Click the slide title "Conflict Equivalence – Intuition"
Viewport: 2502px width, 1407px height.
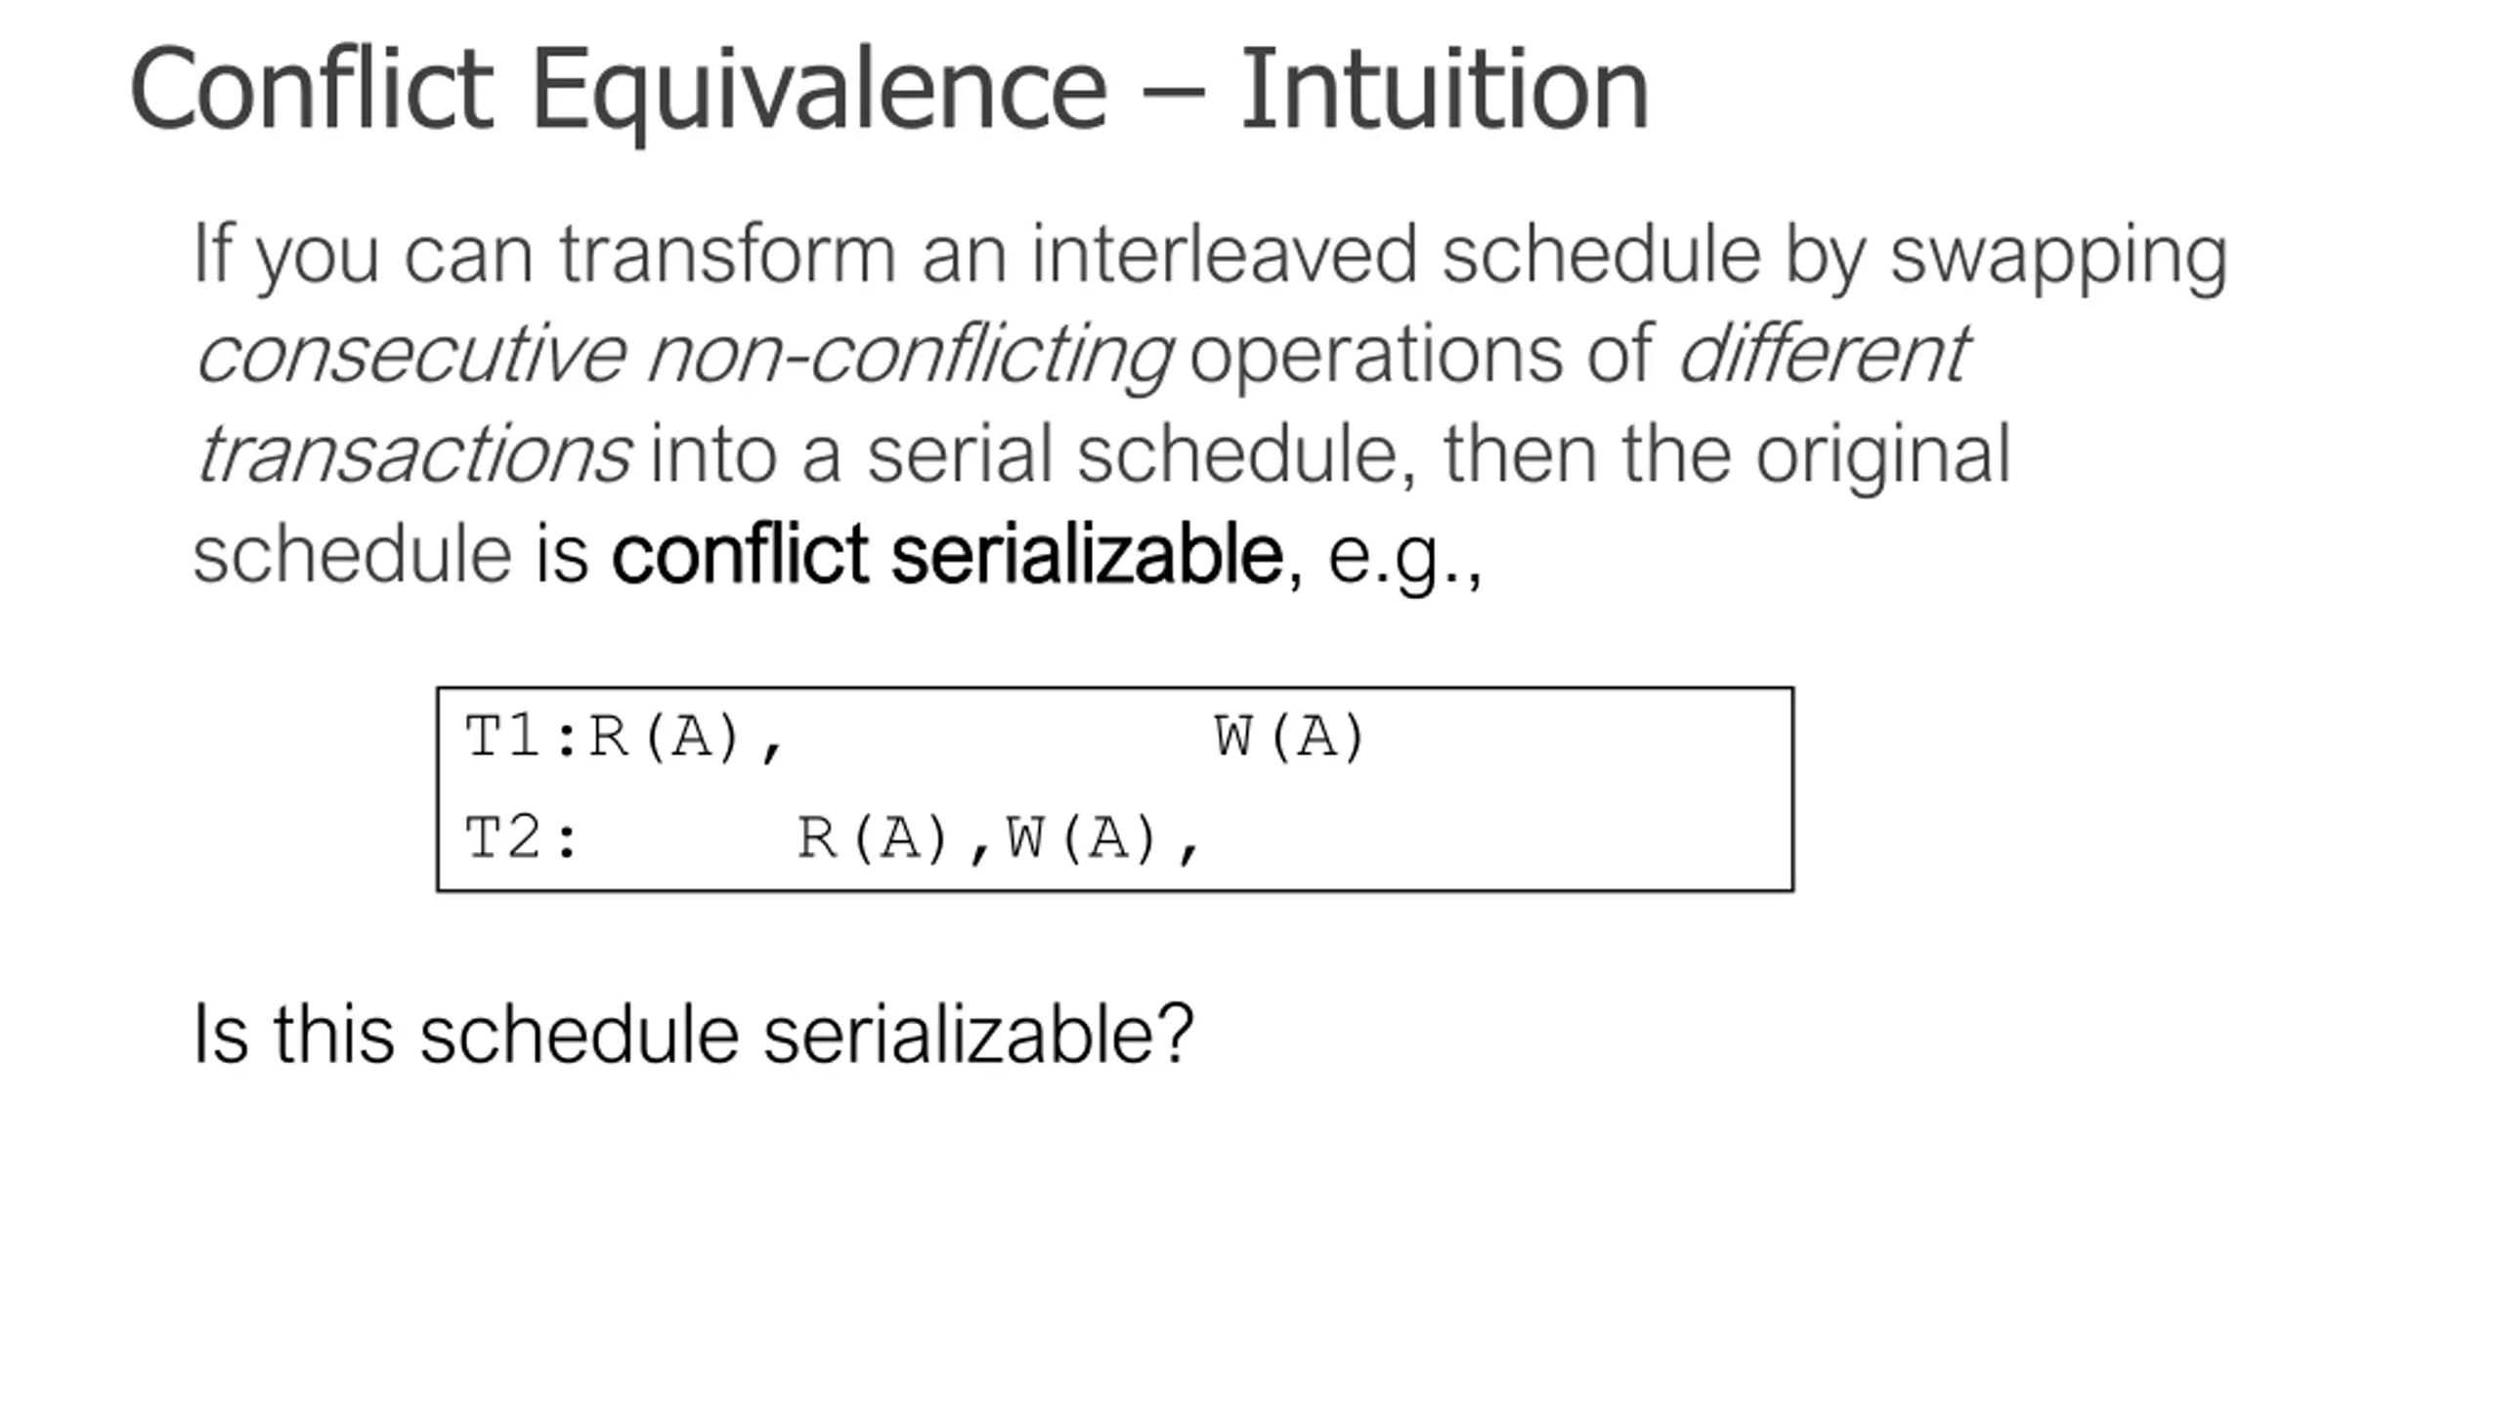(887, 90)
